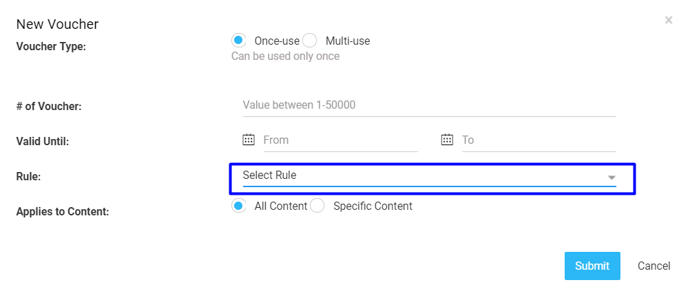Image resolution: width=690 pixels, height=289 pixels.
Task: Click the 'New Voucher' dialog heading
Action: 57,24
